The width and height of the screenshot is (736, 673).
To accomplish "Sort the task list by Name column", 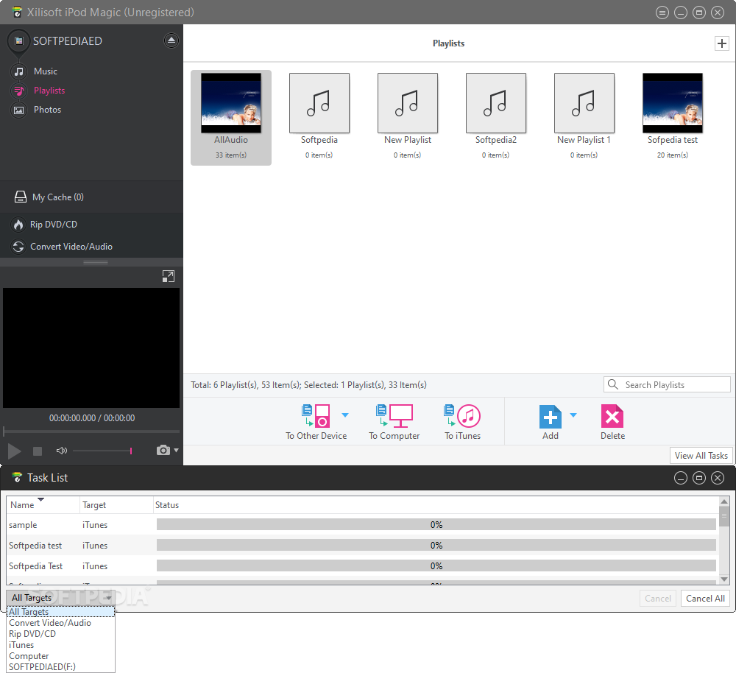I will [x=43, y=505].
